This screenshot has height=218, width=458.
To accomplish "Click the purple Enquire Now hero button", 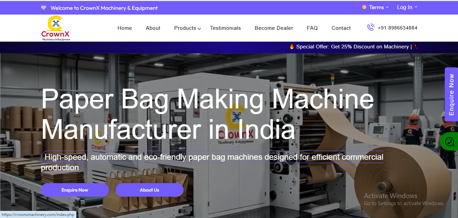I will coord(75,190).
